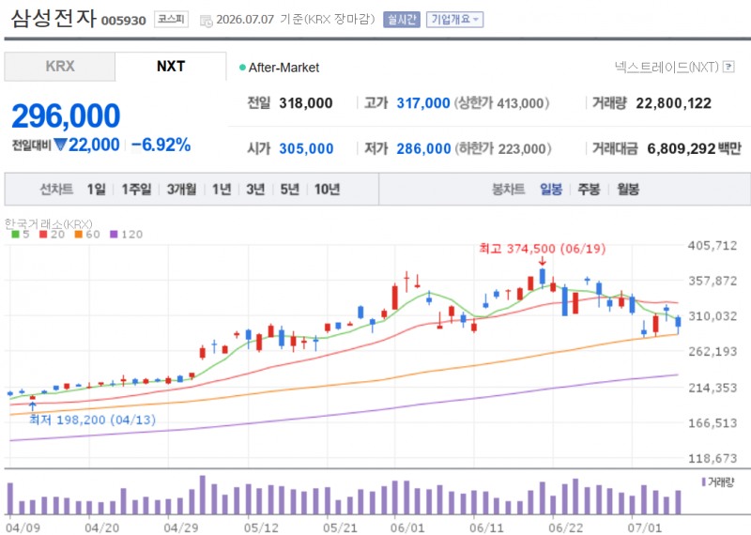Click the 하한가 223,000 text
This screenshot has width=751, height=535.
(x=503, y=148)
